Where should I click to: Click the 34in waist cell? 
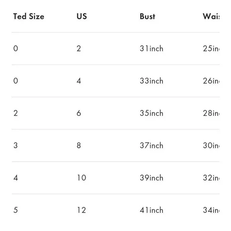211,210
